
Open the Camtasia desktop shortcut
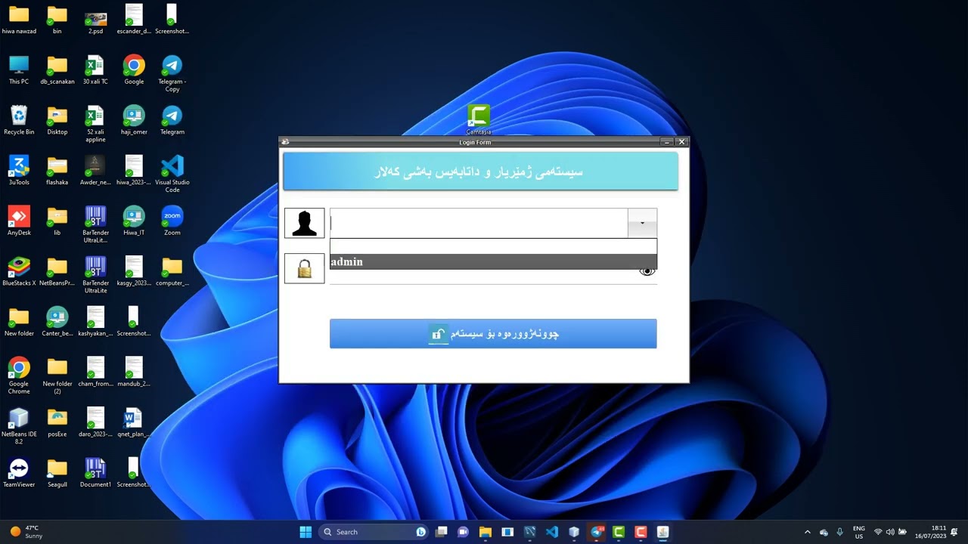click(x=478, y=119)
